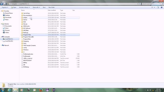Viewport: 164px width, 92px height.
Task: Expand the Documents library node
Action: point(2,26)
